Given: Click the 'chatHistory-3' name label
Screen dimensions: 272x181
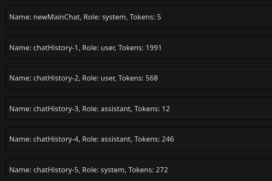Looking at the screenshot, I should [56, 109].
